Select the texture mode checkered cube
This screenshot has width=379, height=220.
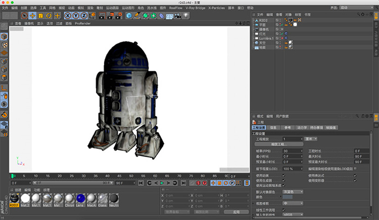[x=4, y=45]
